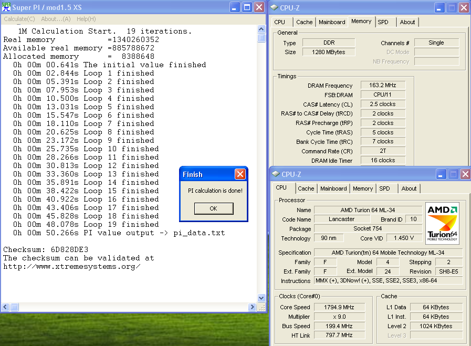
Task: Click Command Rate 2T value
Action: coord(383,151)
